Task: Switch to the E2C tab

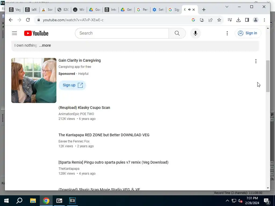Action: coord(63,10)
